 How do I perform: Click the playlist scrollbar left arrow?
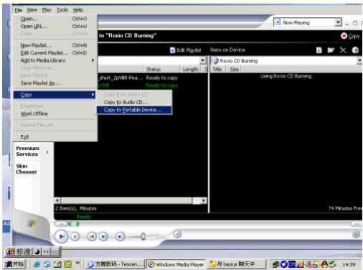click(x=57, y=200)
